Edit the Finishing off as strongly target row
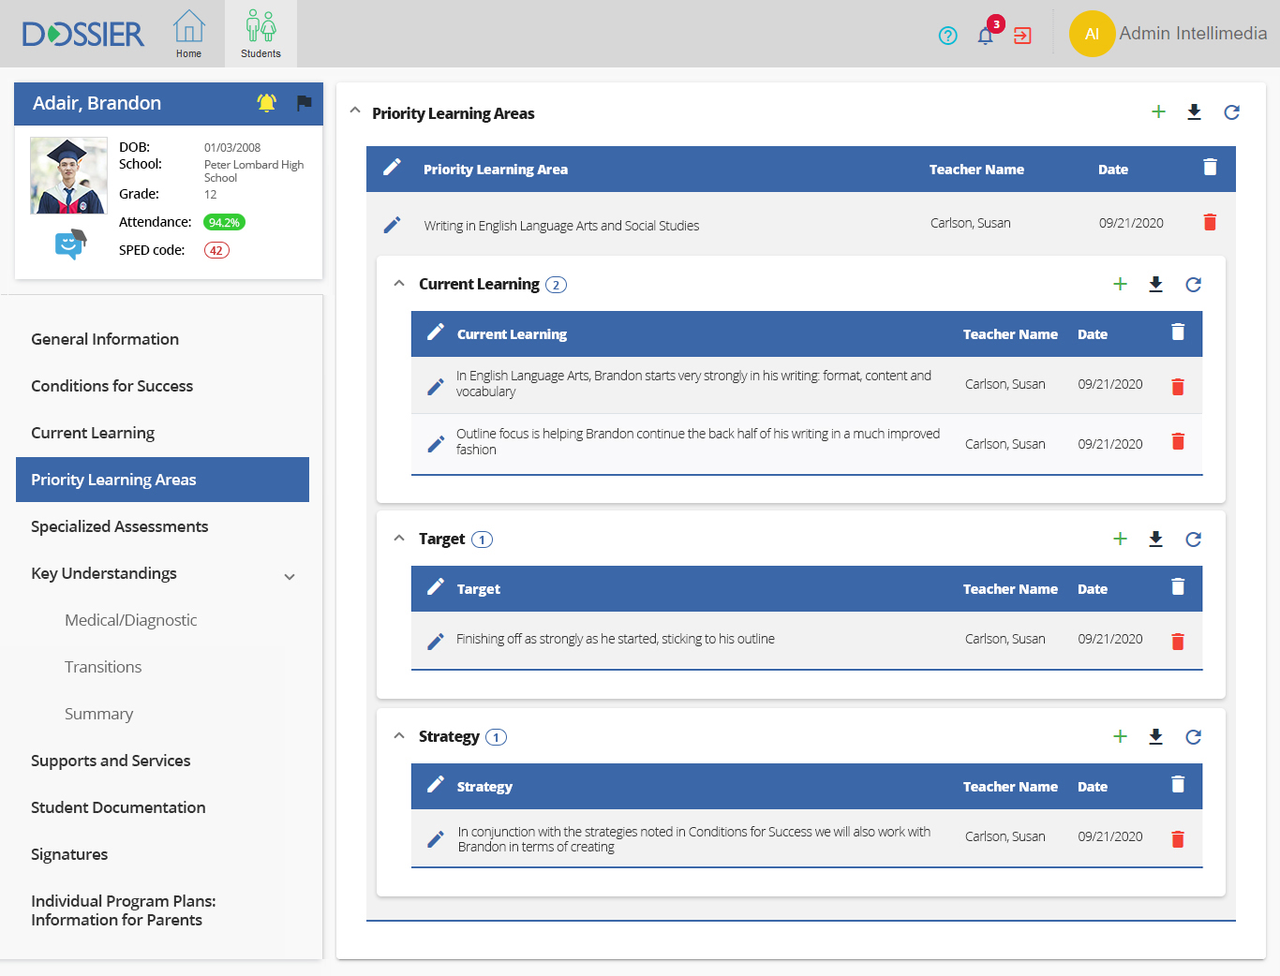This screenshot has height=976, width=1280. point(436,641)
